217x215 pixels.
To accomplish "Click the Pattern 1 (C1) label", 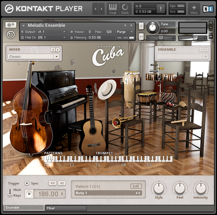I will 88,186.
